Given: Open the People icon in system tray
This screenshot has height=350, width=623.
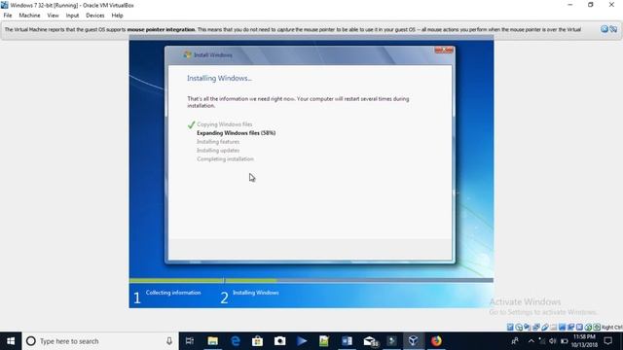Looking at the screenshot, I should (515, 341).
